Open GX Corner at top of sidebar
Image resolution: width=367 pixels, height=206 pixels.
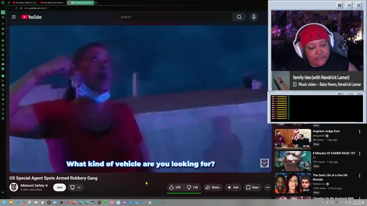pos(3,12)
